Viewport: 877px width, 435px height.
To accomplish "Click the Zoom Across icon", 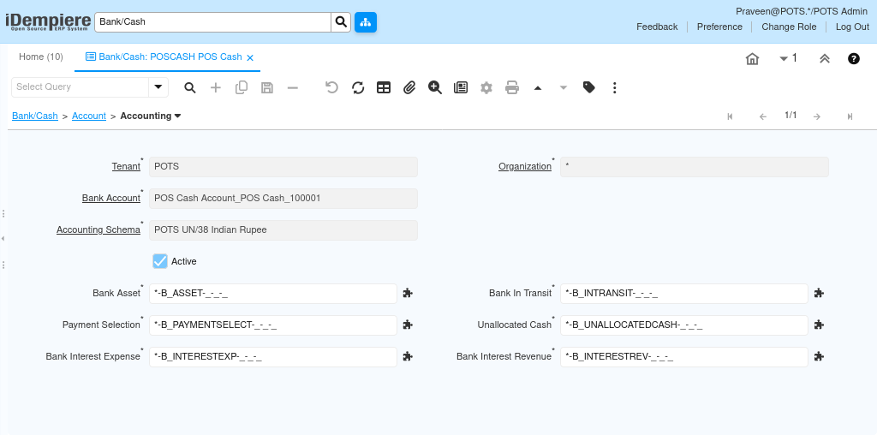I will tap(435, 88).
